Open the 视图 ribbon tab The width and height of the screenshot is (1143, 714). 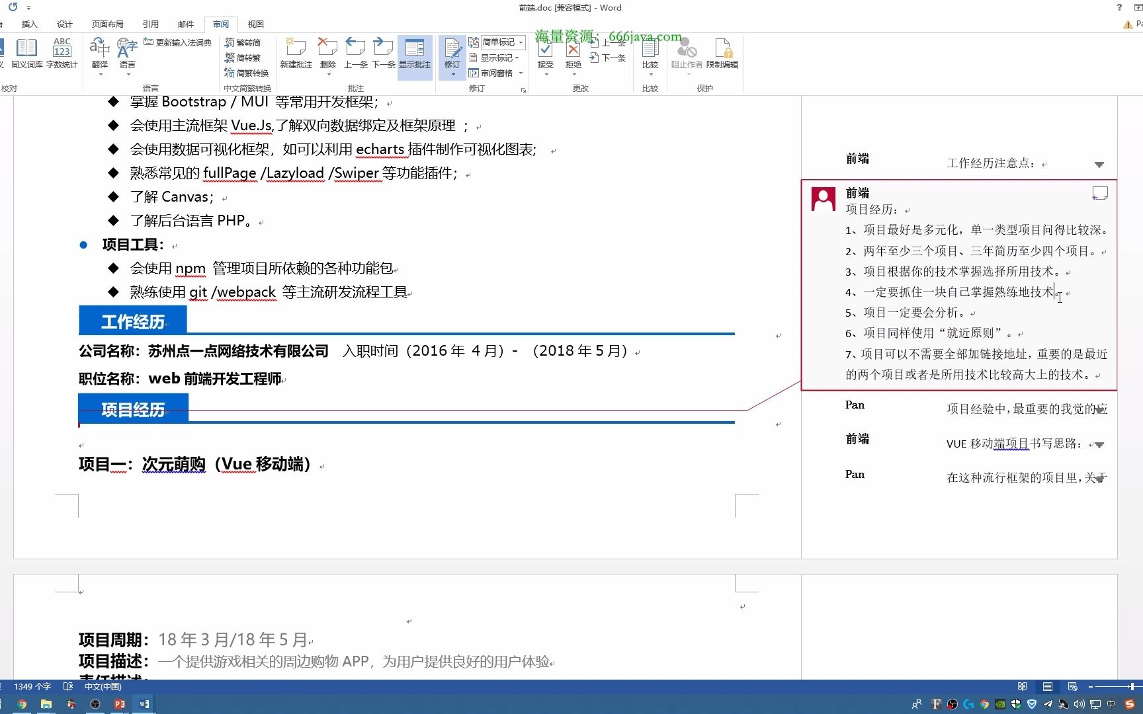pos(256,24)
